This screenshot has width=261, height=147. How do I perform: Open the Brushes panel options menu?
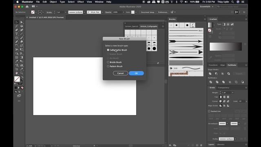[x=205, y=19]
